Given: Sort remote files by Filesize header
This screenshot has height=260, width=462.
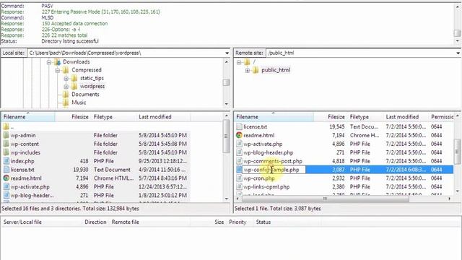Looking at the screenshot, I should click(x=331, y=117).
